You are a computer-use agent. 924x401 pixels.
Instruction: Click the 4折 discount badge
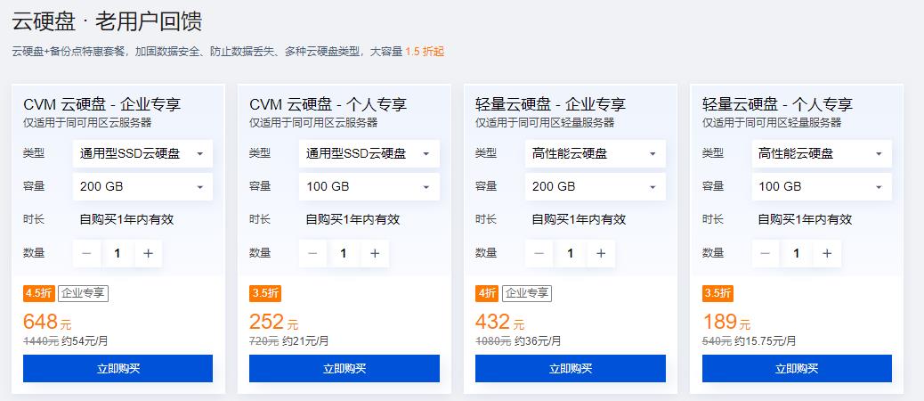click(487, 293)
